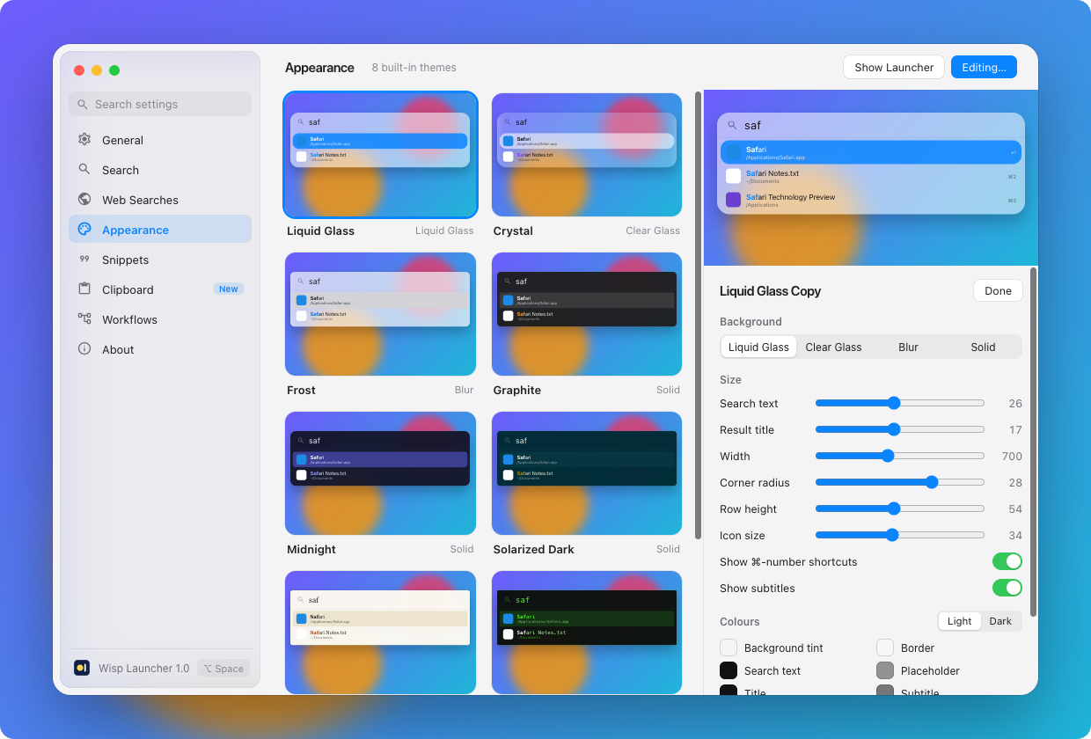Select Clear Glass background option

833,347
